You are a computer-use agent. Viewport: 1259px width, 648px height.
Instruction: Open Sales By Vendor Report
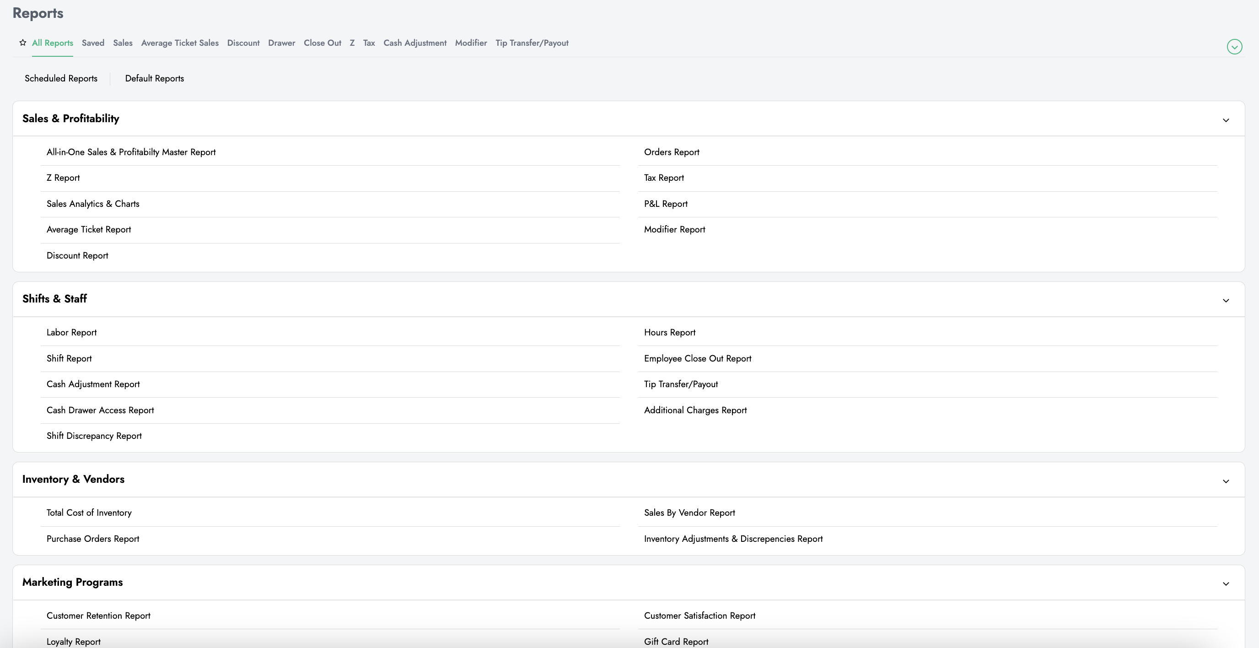pyautogui.click(x=689, y=513)
